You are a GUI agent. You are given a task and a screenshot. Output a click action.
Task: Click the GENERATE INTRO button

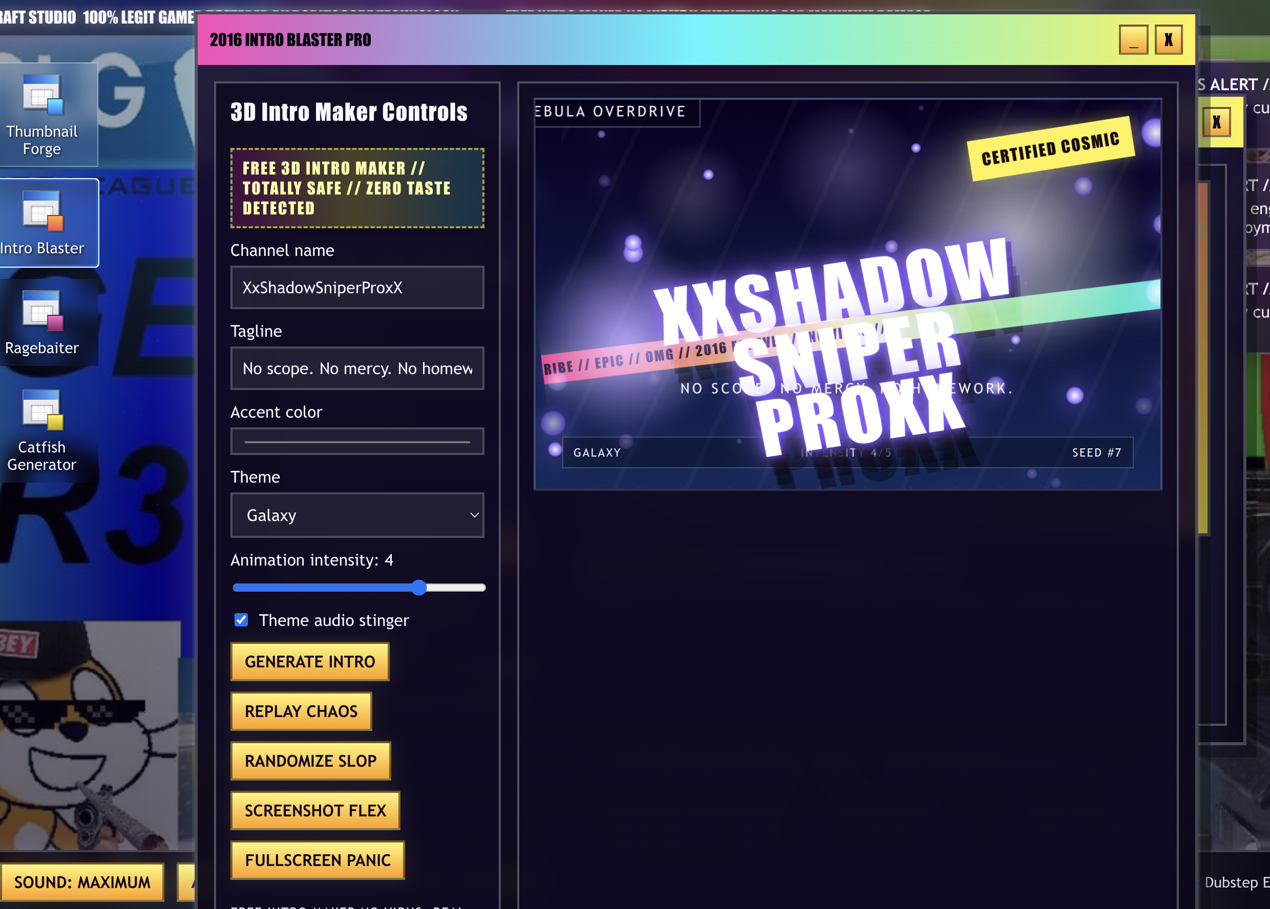coord(310,662)
